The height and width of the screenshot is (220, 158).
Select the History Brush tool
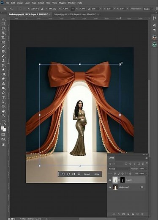click(x=3, y=65)
